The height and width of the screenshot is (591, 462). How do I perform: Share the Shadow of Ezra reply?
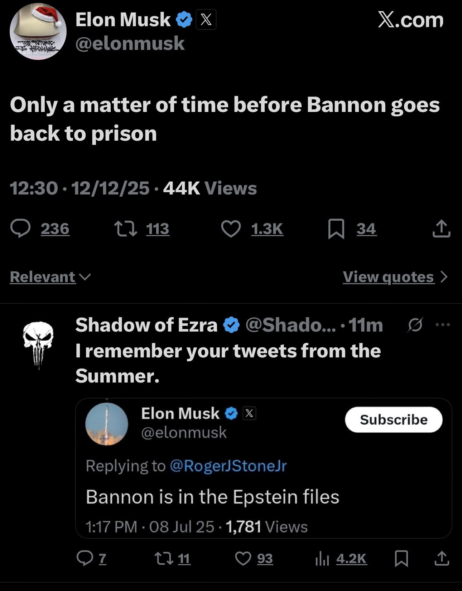tap(442, 558)
